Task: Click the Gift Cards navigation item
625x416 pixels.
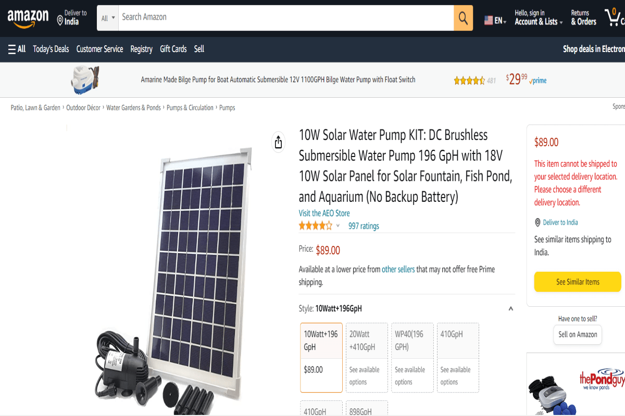Action: point(173,48)
